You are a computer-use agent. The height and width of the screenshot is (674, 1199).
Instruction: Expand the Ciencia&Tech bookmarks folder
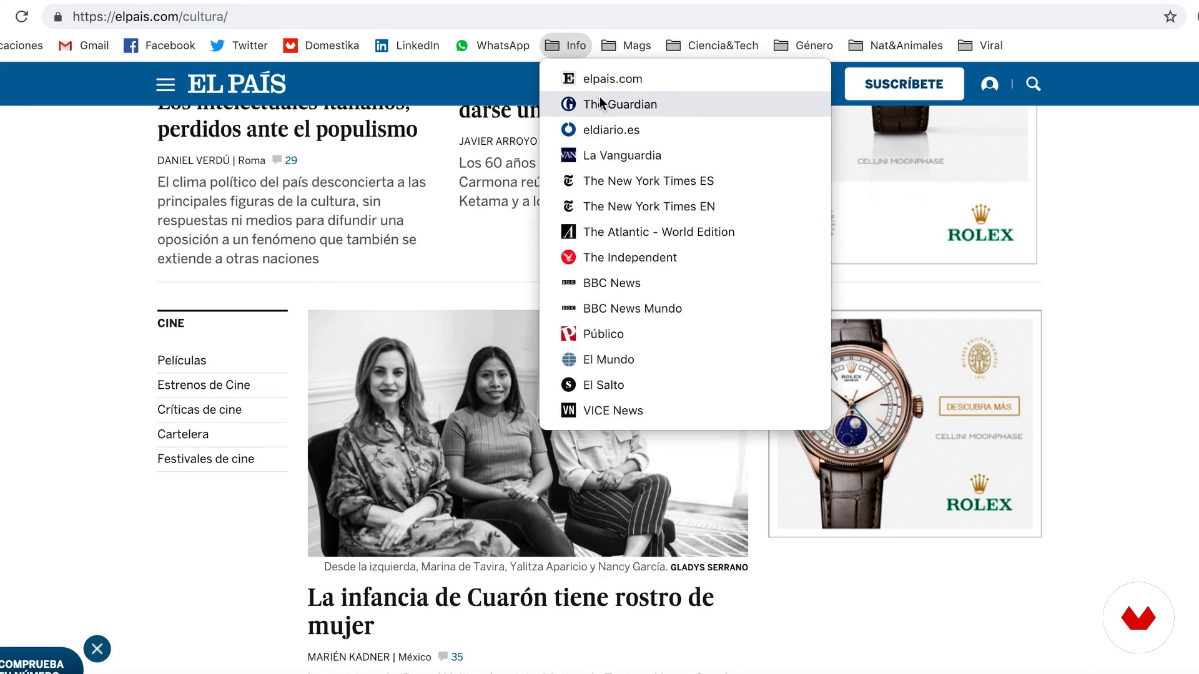pyautogui.click(x=712, y=46)
